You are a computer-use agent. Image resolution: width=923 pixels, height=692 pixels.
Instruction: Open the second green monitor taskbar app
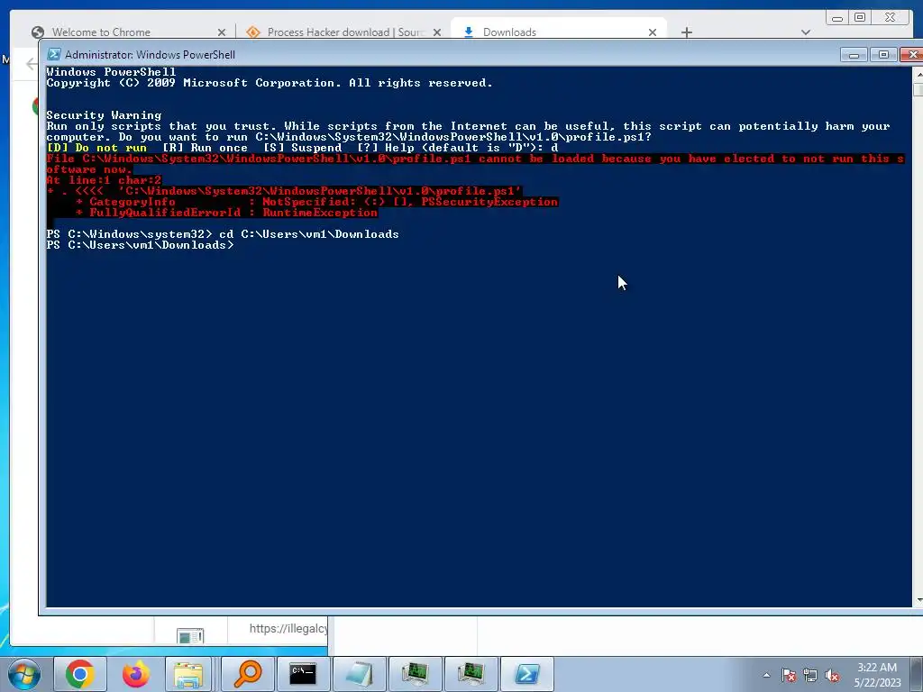click(x=471, y=674)
